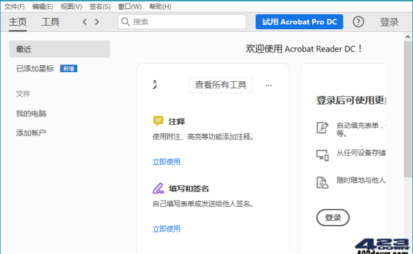Viewport: 413px width, 254px height.
Task: Open the 帮助(H) menu
Action: (x=161, y=6)
